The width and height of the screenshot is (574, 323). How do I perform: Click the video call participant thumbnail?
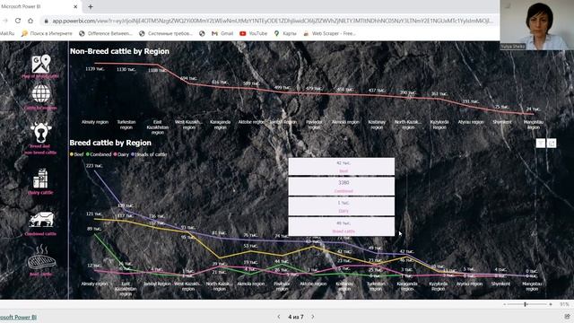pyautogui.click(x=536, y=25)
